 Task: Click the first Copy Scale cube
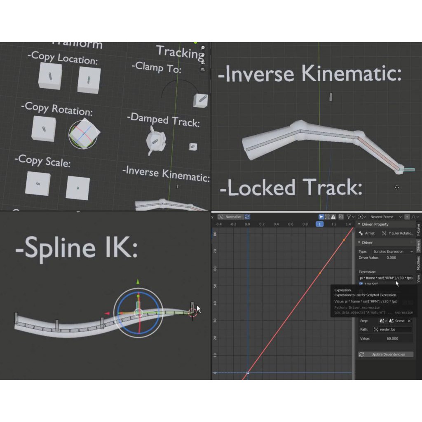click(38, 183)
